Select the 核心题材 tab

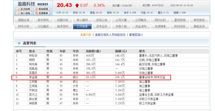coord(82,20)
